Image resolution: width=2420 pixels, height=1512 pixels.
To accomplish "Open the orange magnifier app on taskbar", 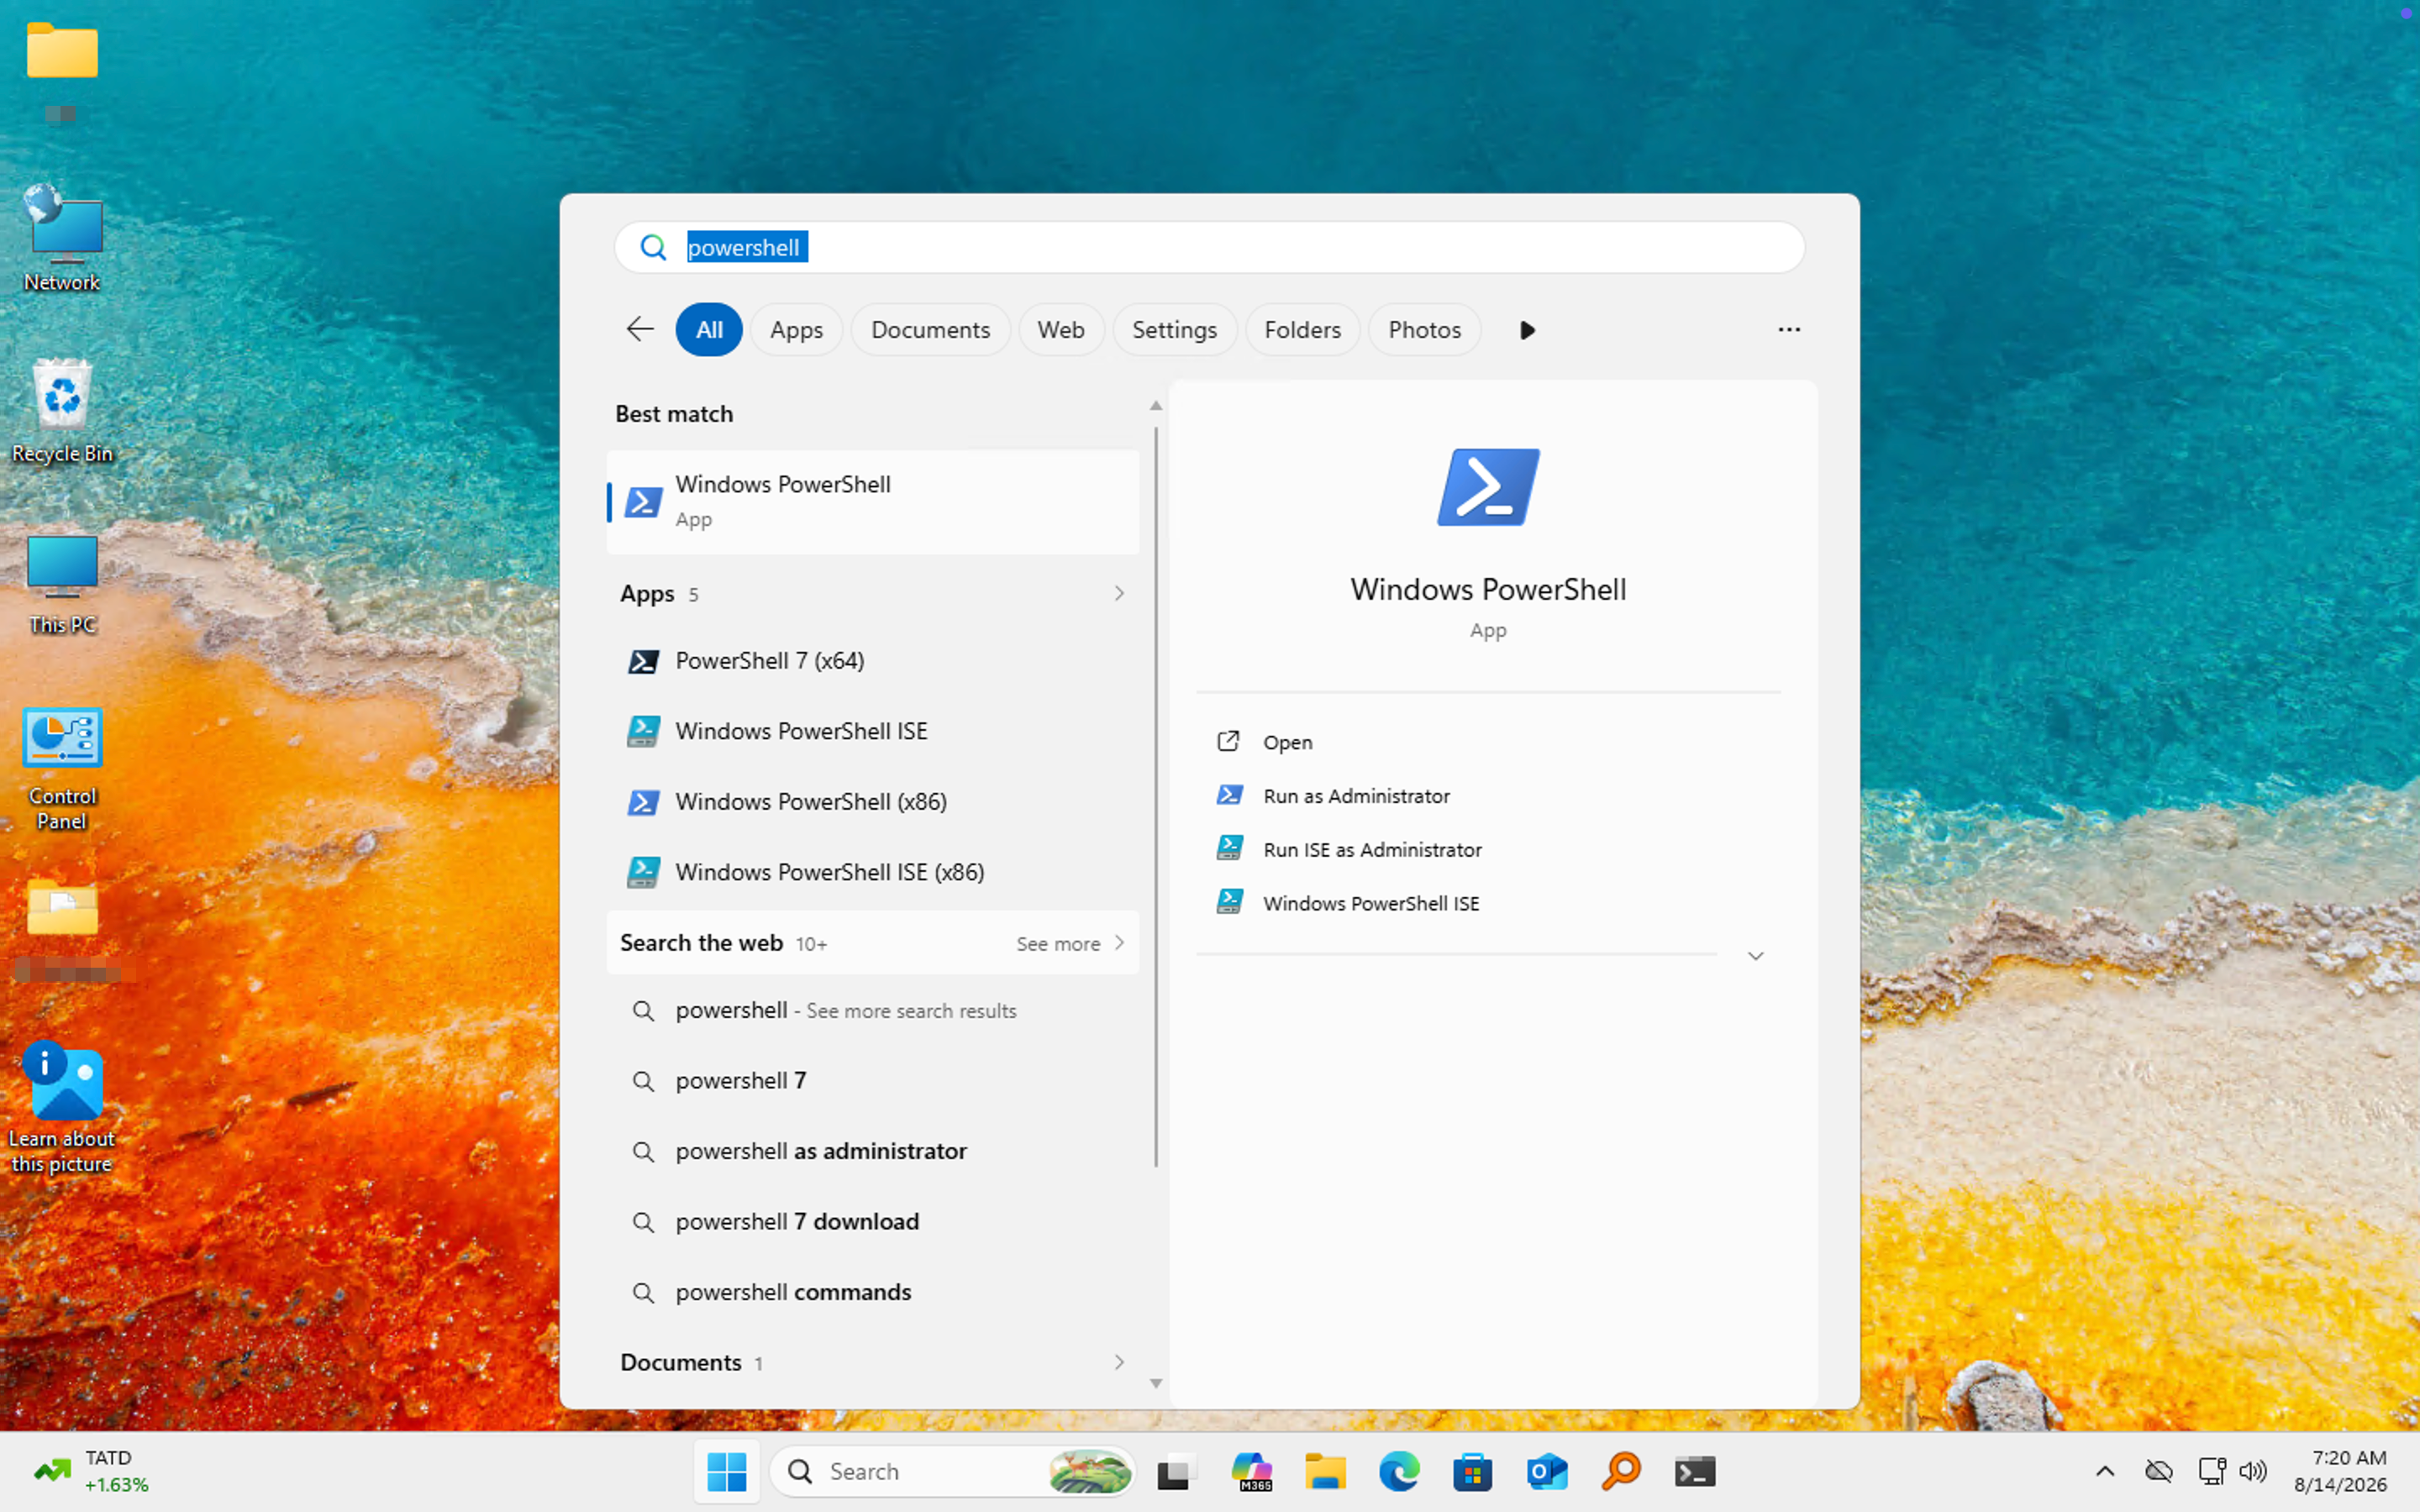I will pos(1621,1472).
